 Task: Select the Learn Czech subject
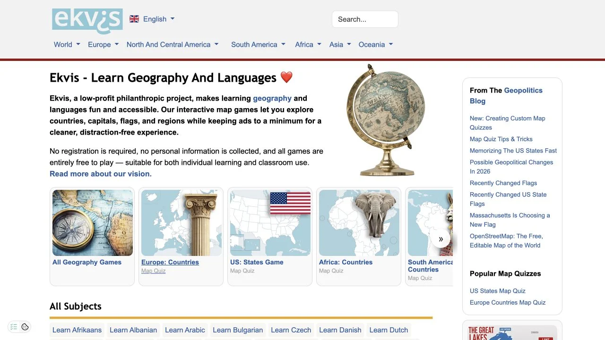click(291, 330)
